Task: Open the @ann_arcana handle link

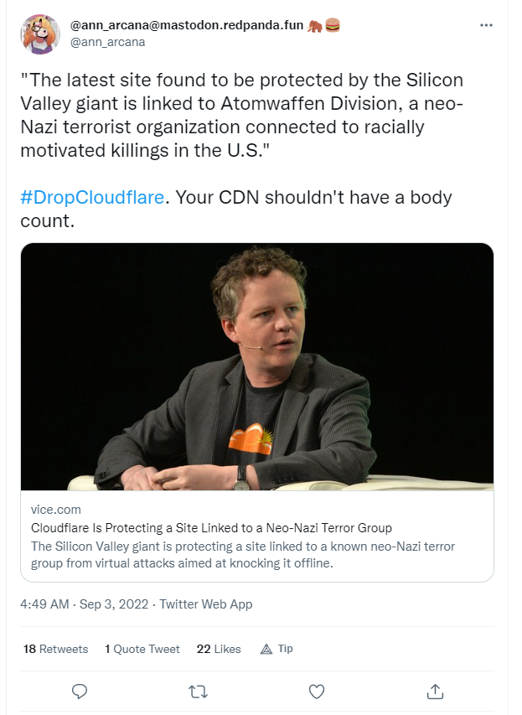Action: pyautogui.click(x=107, y=42)
